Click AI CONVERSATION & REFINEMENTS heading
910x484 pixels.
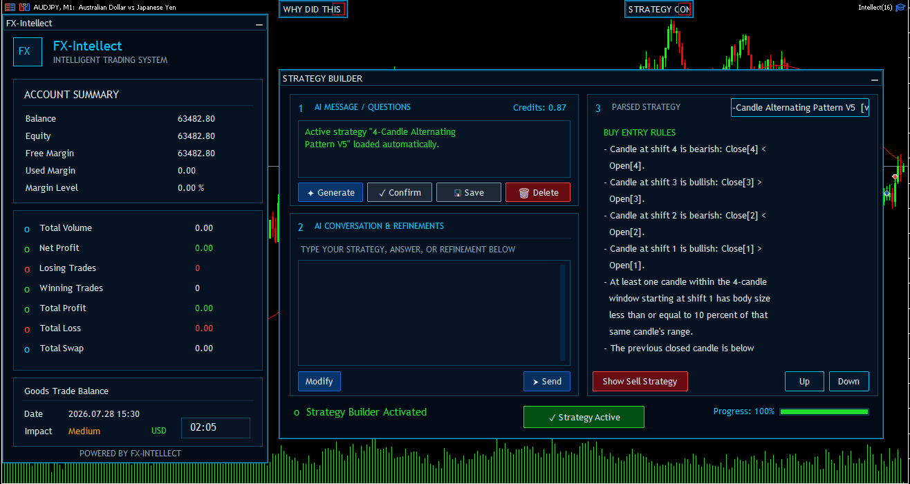click(x=379, y=226)
